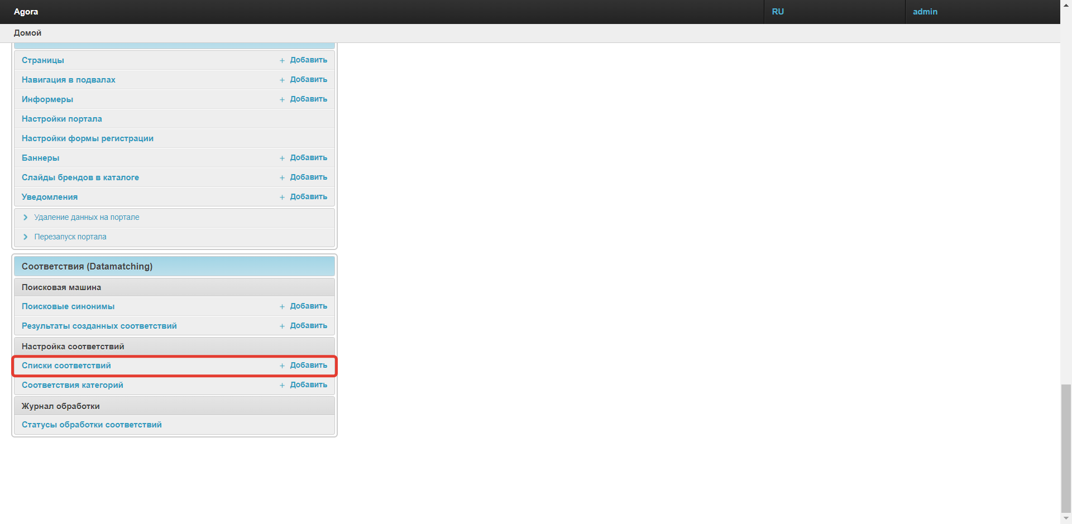
Task: Click Добавить for Результаты созданных соответствий
Action: click(x=308, y=326)
